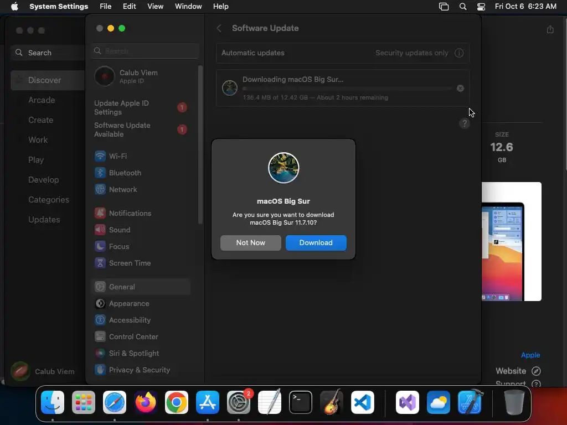
Task: Open the Apple menu
Action: pyautogui.click(x=14, y=7)
